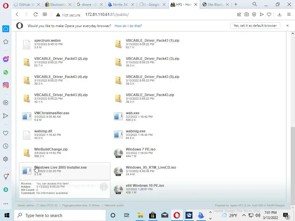Click the Not secure warning icon
Image resolution: width=295 pixels, height=221 pixels.
(58, 15)
